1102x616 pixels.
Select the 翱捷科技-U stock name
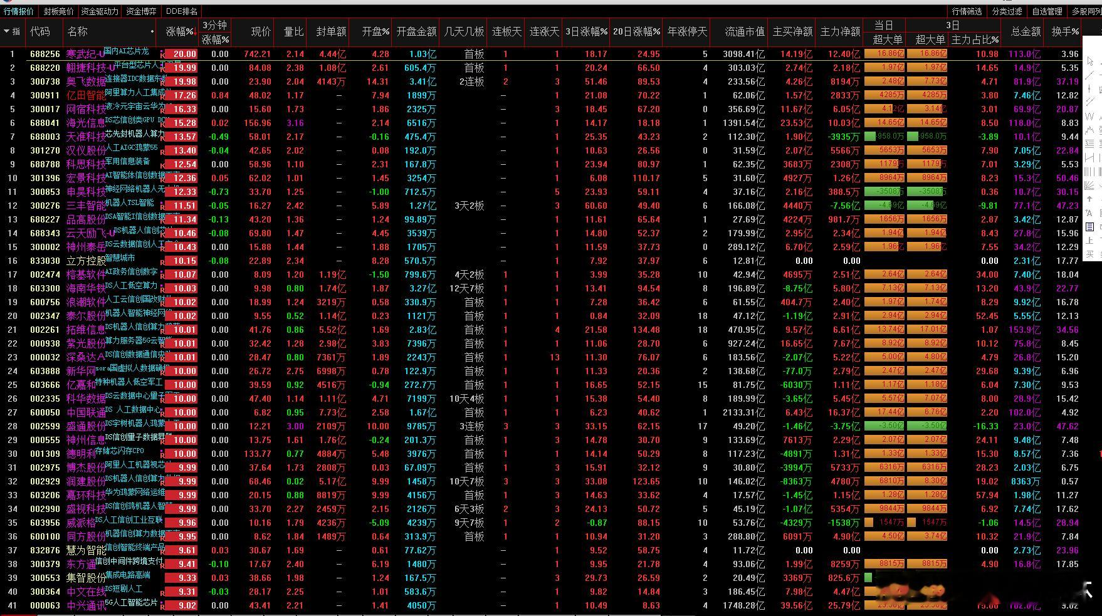coord(90,68)
